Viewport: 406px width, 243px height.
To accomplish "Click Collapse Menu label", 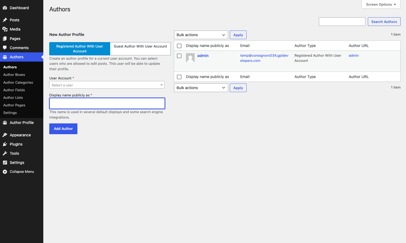I will click(22, 172).
